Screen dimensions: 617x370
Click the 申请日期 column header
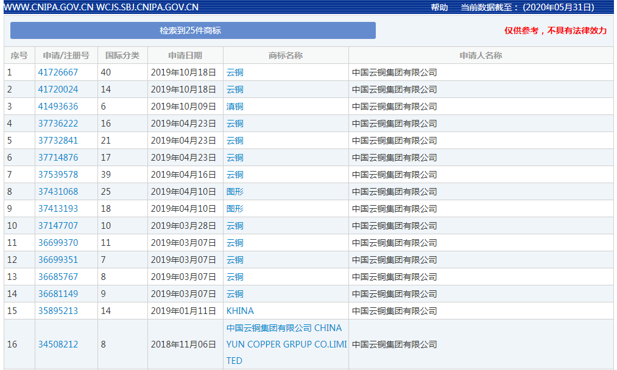185,55
